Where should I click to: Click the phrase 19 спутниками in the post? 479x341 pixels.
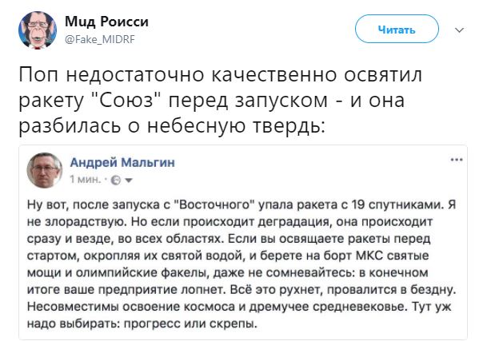[398, 204]
